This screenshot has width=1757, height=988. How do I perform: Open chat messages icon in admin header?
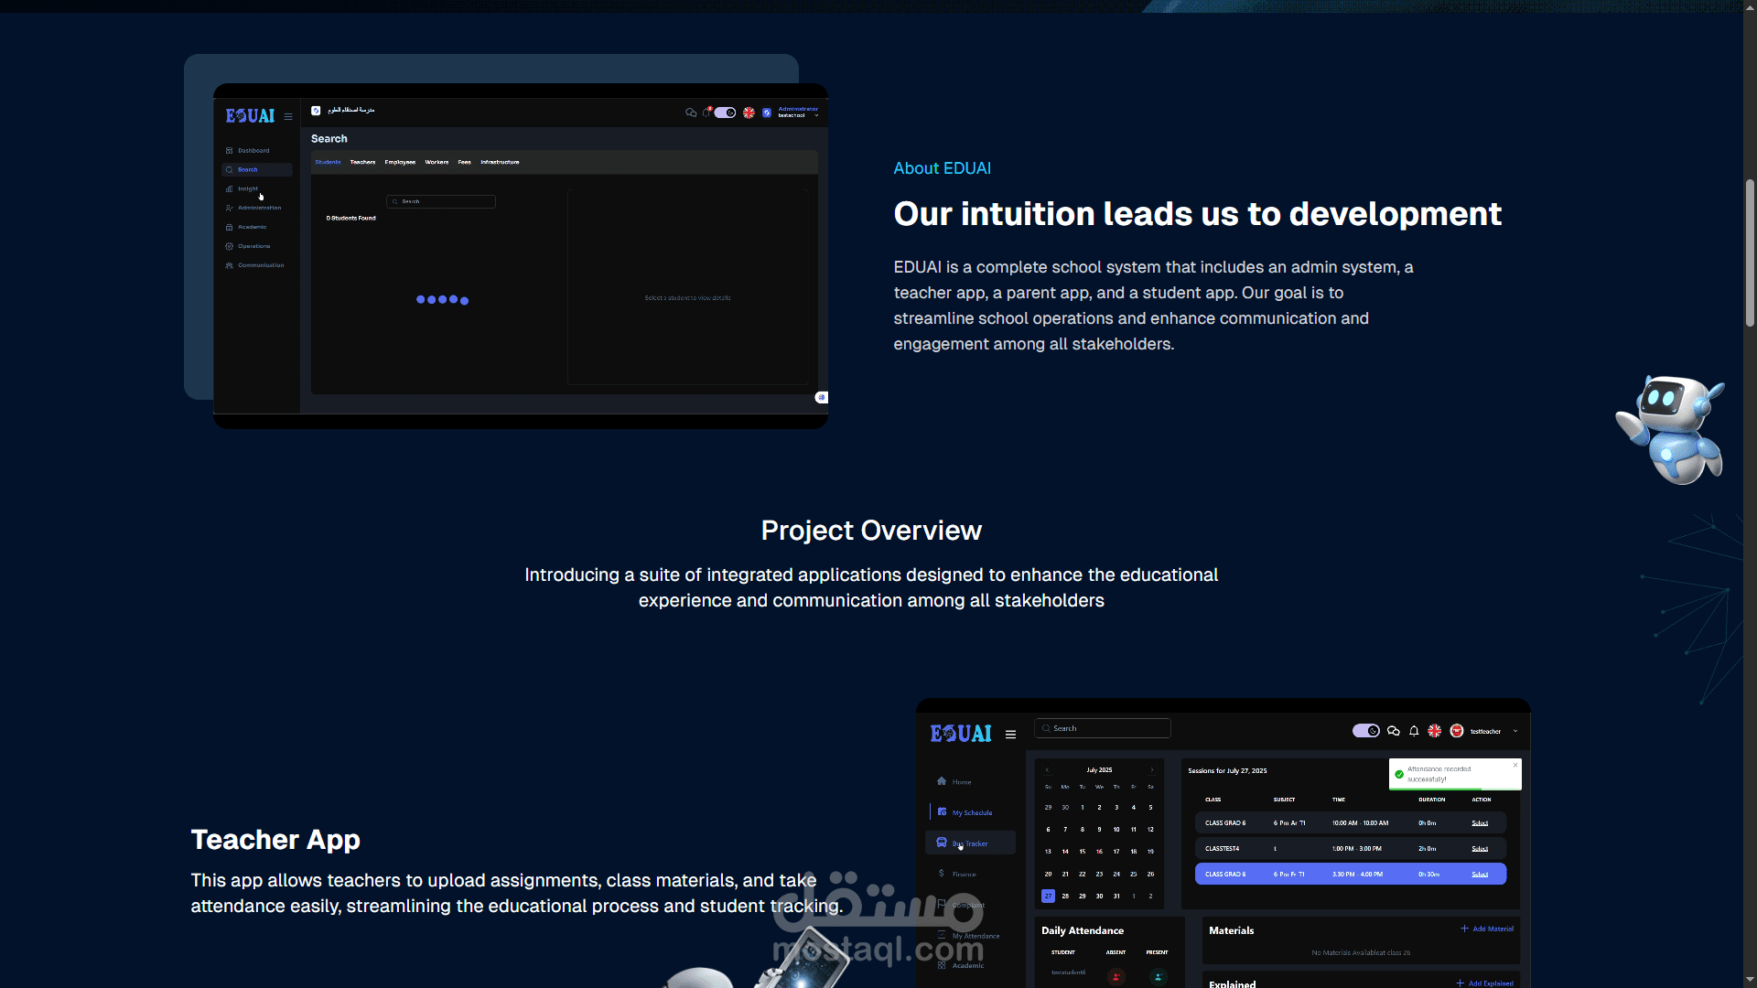[691, 113]
